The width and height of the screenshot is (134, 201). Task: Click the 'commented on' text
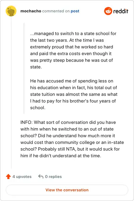click(x=56, y=11)
